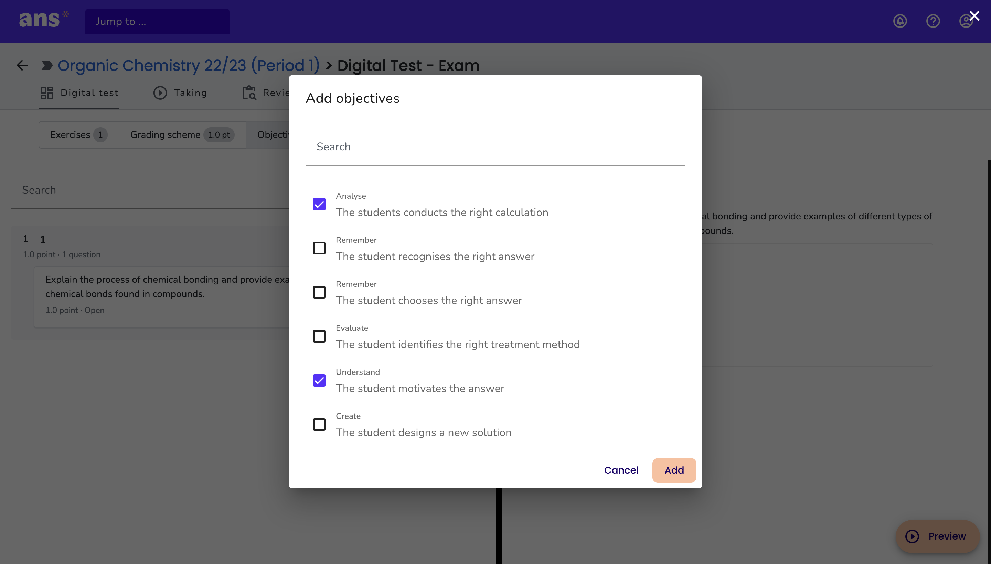Close the overlay with the X icon
This screenshot has width=991, height=564.
(x=974, y=16)
